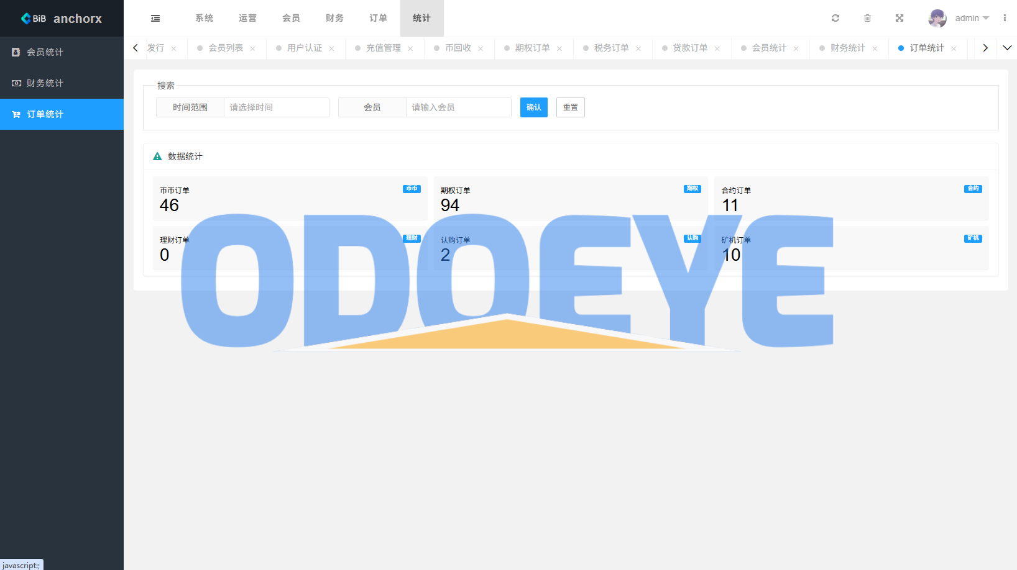Click the admin avatar image

click(x=937, y=19)
